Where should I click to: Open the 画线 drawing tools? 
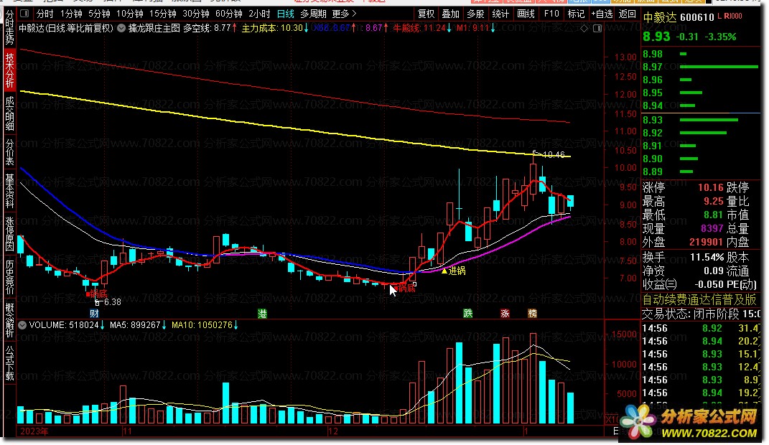(x=526, y=14)
